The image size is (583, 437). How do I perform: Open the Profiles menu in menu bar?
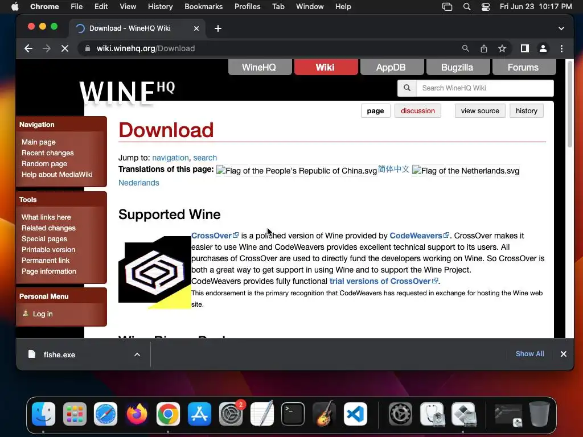[247, 6]
